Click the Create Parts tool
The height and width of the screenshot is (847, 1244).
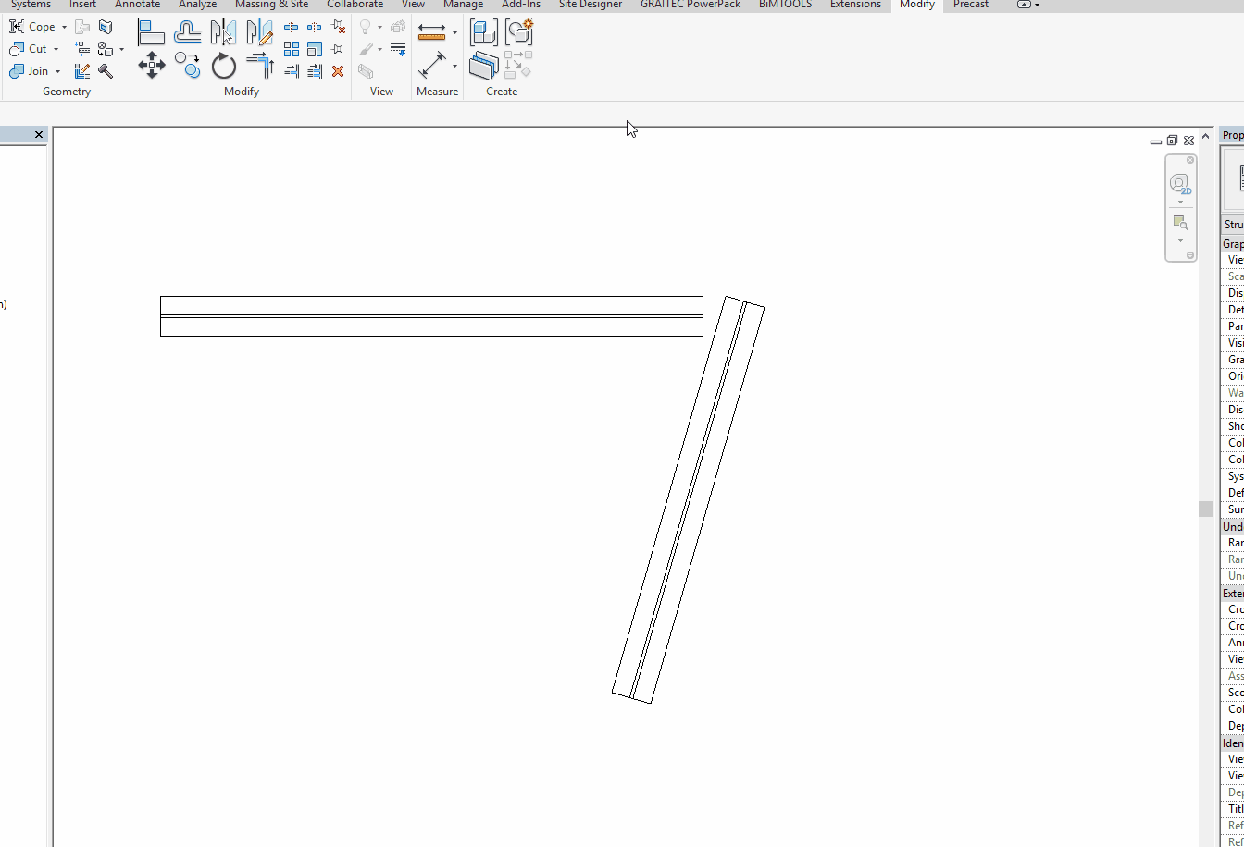tap(481, 65)
